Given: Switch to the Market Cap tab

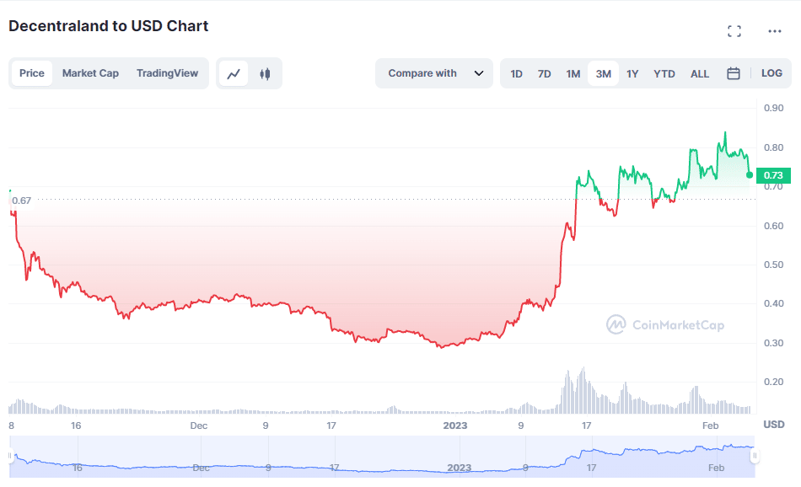Looking at the screenshot, I should coord(90,73).
